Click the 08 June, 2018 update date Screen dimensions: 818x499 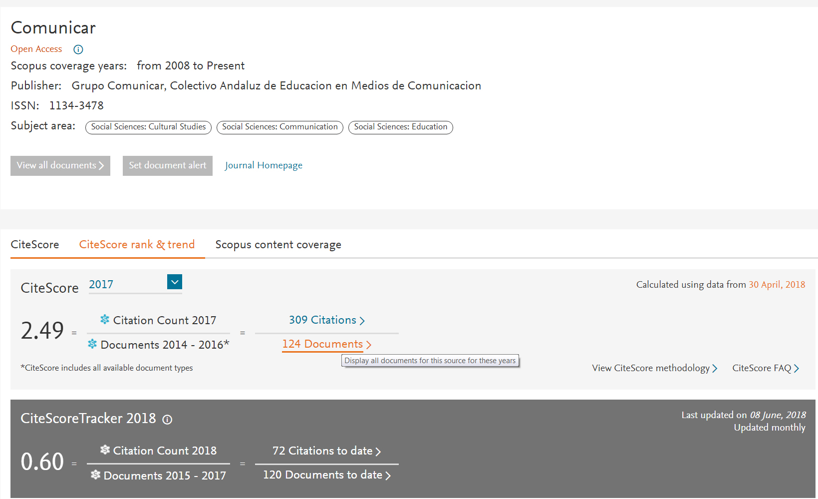coord(778,415)
